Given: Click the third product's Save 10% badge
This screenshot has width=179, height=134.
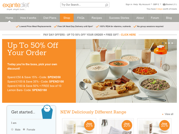Looking at the screenshot, I should pyautogui.click(x=164, y=125).
